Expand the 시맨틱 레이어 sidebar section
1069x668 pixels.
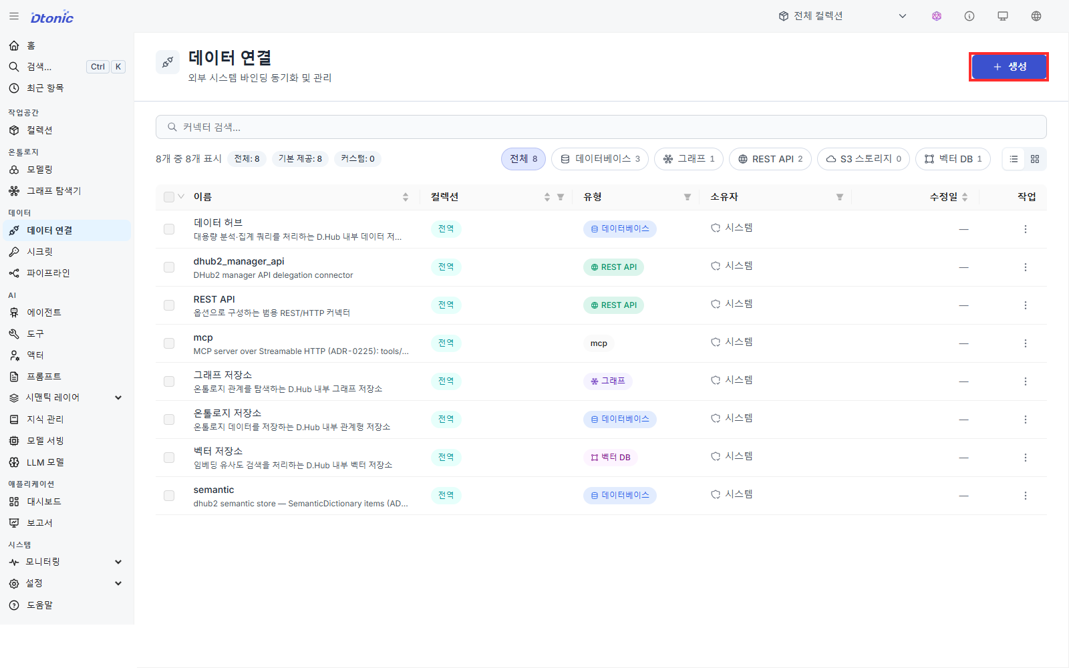(x=67, y=397)
